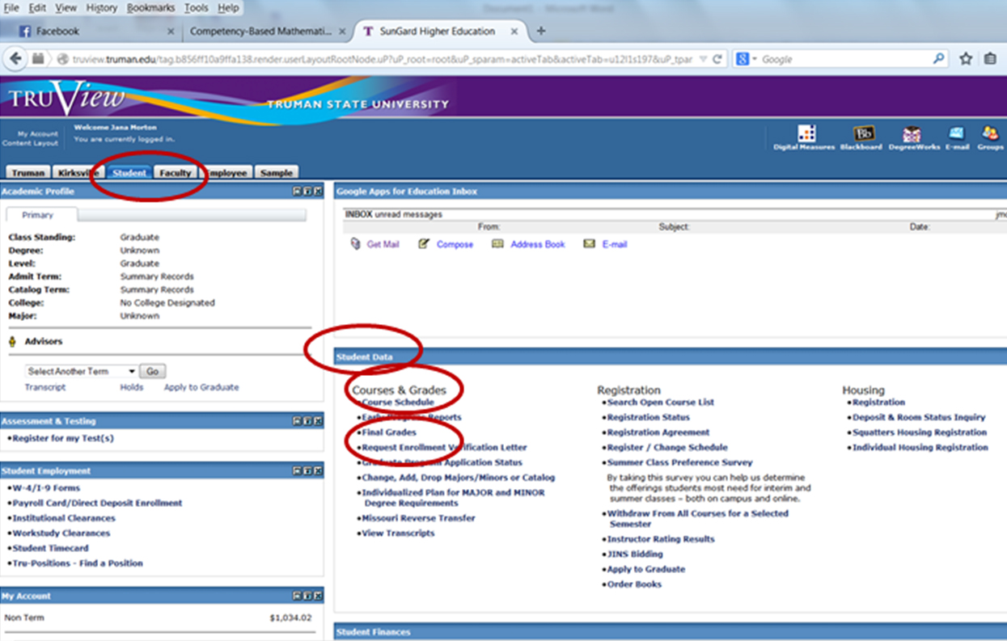Image resolution: width=1007 pixels, height=641 pixels.
Task: Select the Student tab
Action: 129,172
